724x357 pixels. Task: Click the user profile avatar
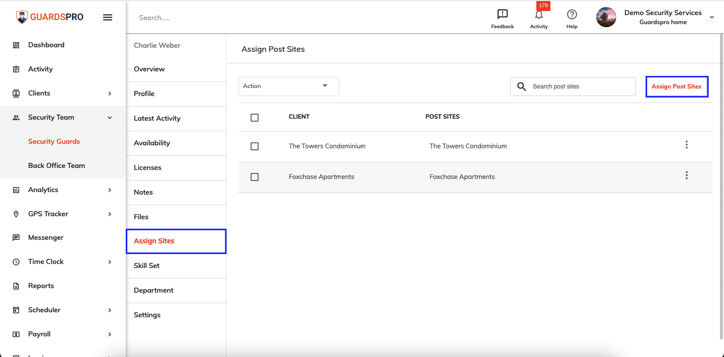pos(606,17)
